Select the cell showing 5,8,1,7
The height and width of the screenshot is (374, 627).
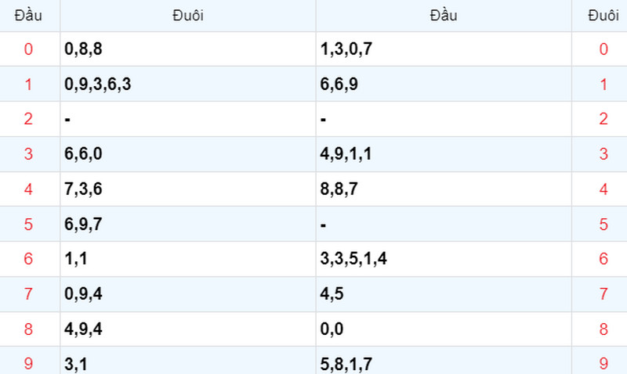[x=444, y=361]
